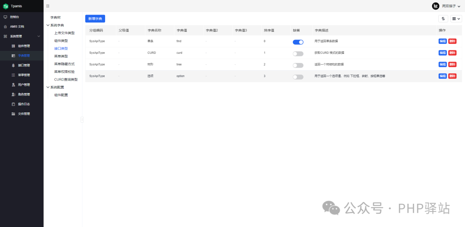Screen dimensions: 465x227
Task: Click the Tpamis logo icon
Action: (6, 6)
